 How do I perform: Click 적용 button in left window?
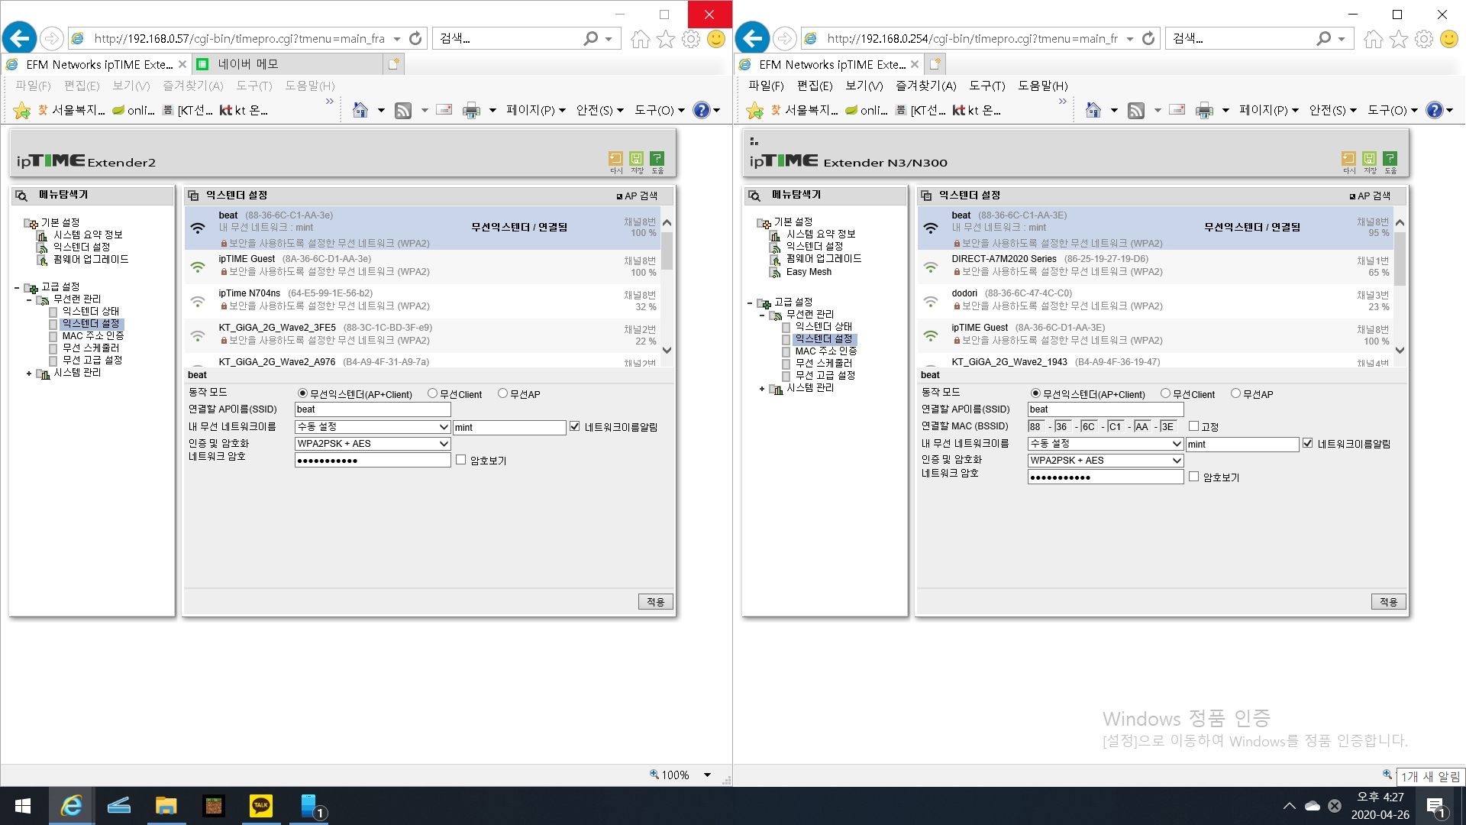click(656, 602)
